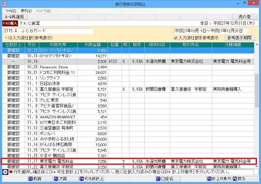Select the 日経ID決済 row

click(128, 84)
